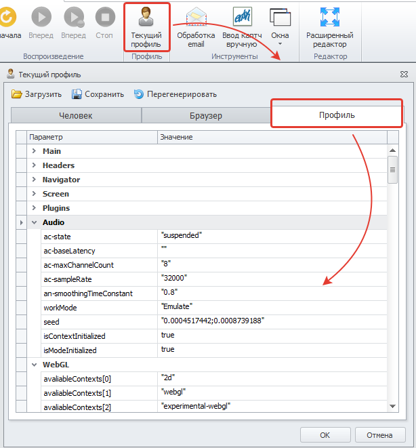Open Текущий профиль from the ribbon
This screenshot has width=416, height=448.
tap(146, 27)
